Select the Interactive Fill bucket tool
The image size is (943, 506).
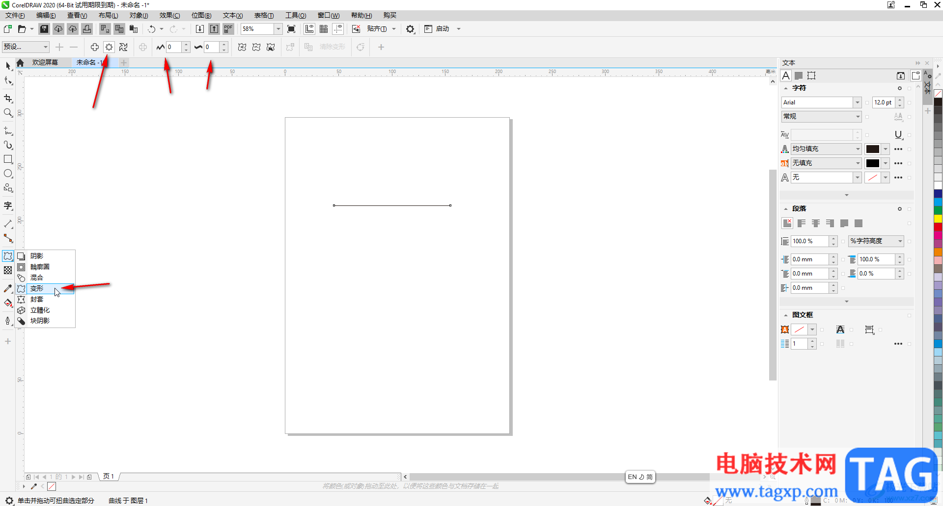click(8, 303)
